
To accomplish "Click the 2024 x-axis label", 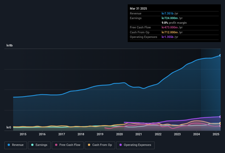I will coord(196,134).
